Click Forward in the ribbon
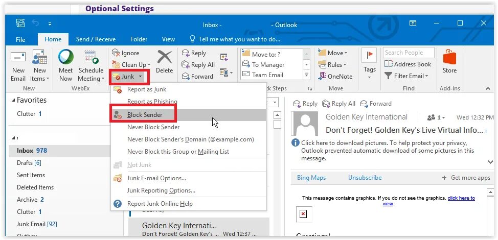Image resolution: width=498 pixels, height=240 pixels. (x=197, y=77)
